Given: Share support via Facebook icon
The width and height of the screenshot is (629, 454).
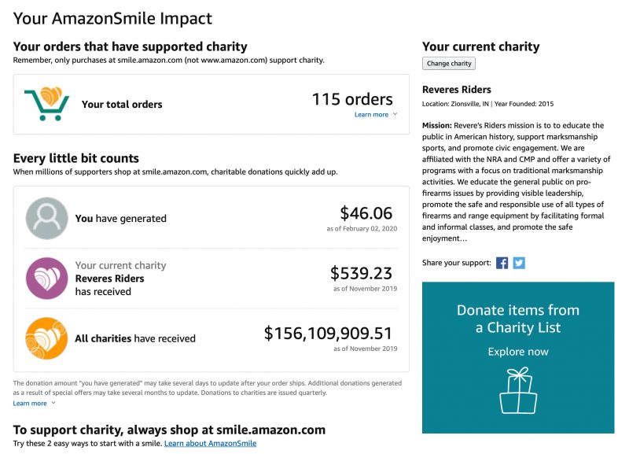Looking at the screenshot, I should click(x=502, y=263).
